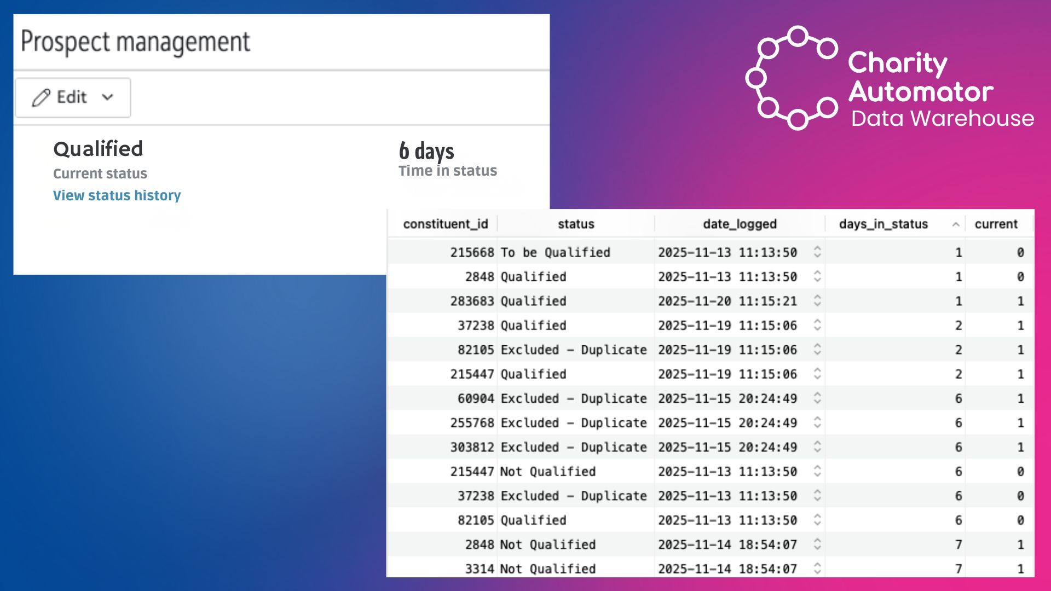Open date stepper for 82105 Excluded - Duplicate row
Image resolution: width=1051 pixels, height=591 pixels.
pos(817,349)
